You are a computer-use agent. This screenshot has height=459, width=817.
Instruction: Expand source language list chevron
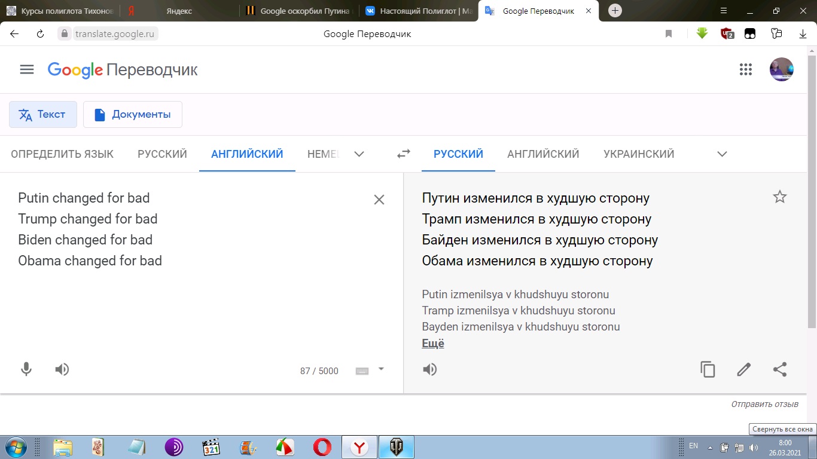[x=359, y=154]
